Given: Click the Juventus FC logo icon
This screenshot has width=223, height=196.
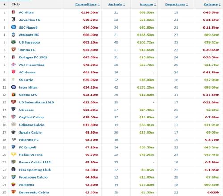Looking at the screenshot, I should [x=13, y=20].
